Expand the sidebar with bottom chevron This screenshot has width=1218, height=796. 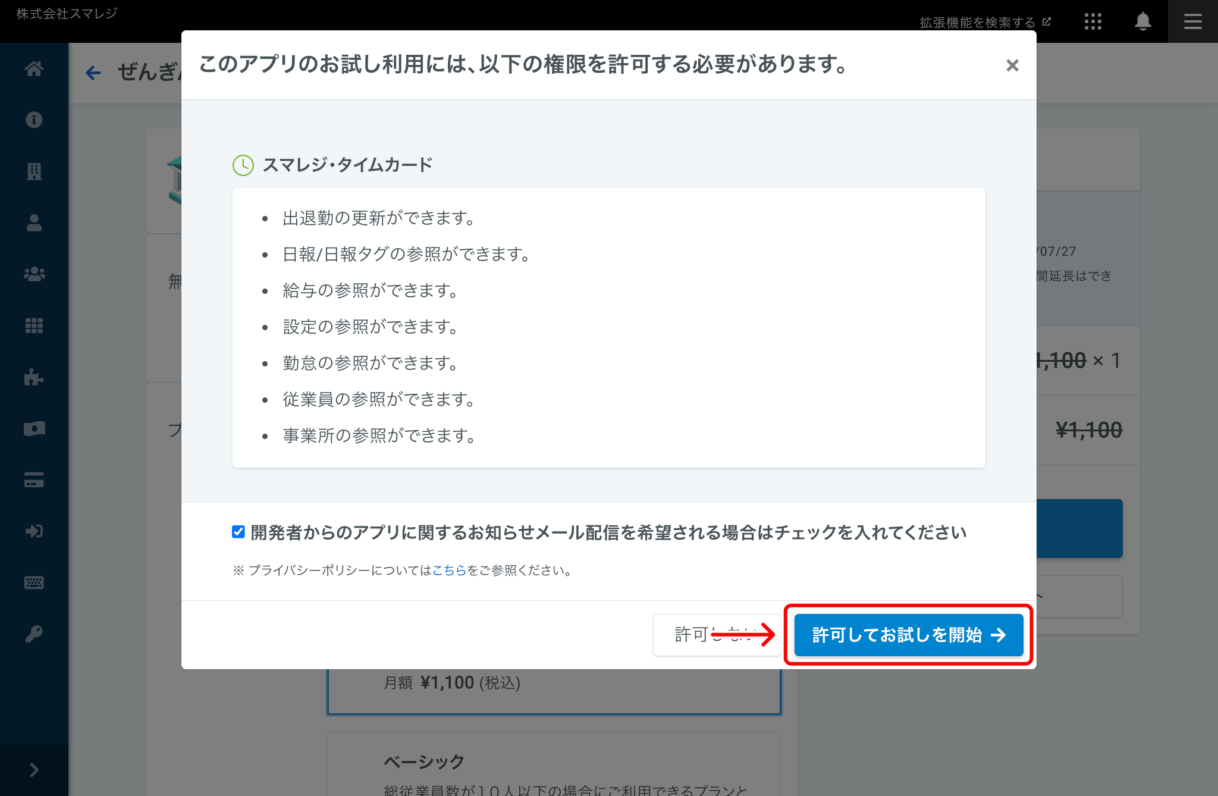click(34, 770)
